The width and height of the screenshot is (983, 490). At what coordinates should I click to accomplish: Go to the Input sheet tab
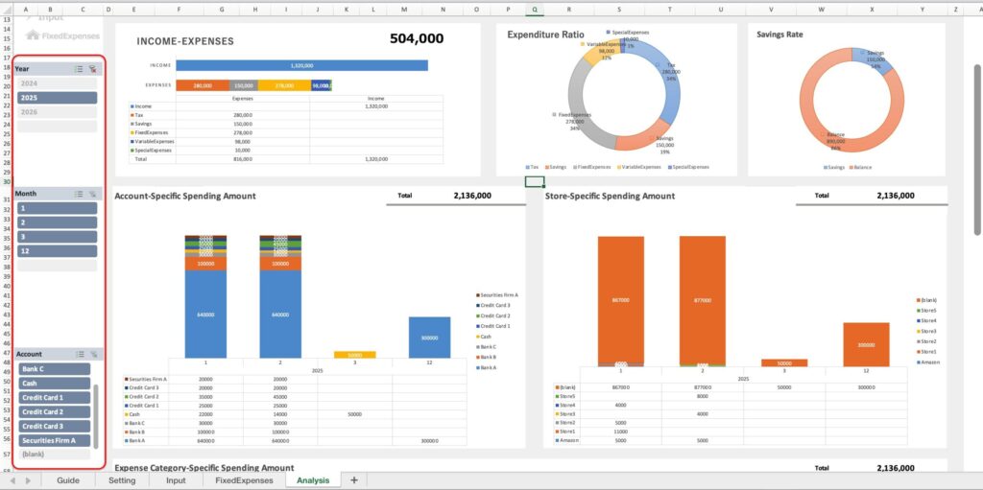tap(176, 480)
